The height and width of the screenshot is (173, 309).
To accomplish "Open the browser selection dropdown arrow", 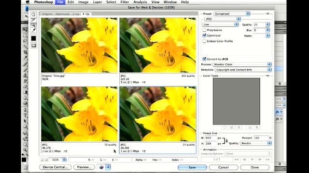I will tap(108, 167).
